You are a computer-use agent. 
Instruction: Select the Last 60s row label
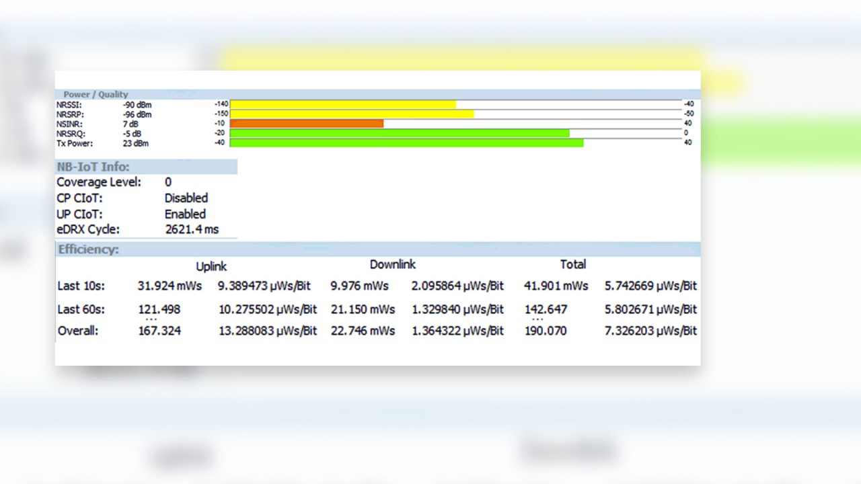[80, 310]
